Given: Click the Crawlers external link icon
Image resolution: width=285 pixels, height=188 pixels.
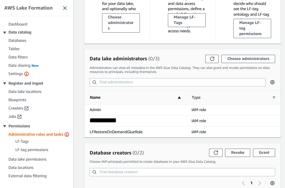Looking at the screenshot, I should click(x=26, y=108).
